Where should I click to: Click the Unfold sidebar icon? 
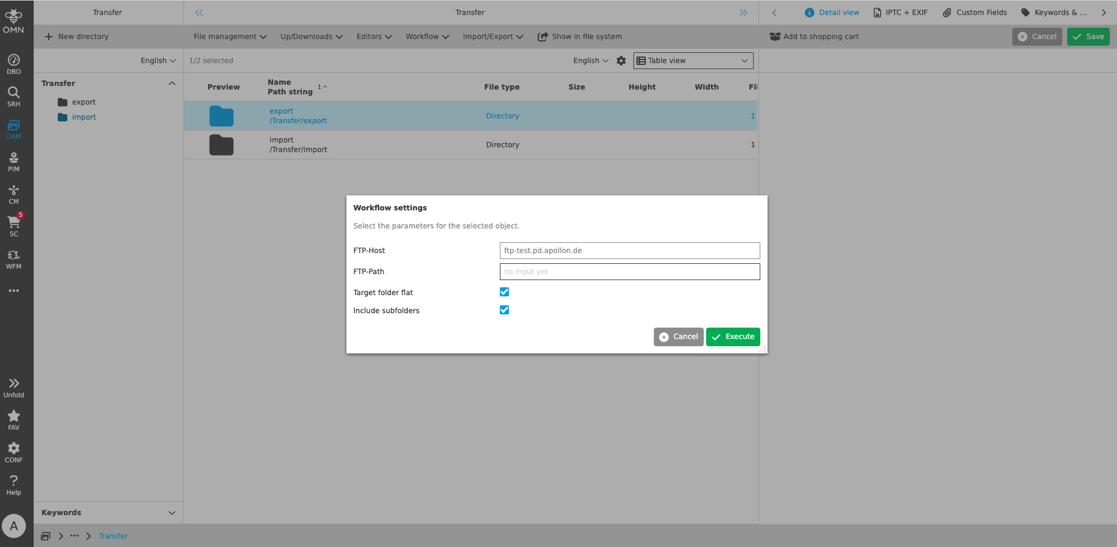click(x=13, y=387)
